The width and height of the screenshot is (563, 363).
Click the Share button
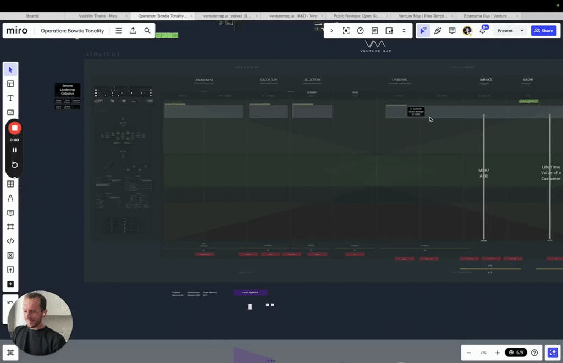(544, 30)
